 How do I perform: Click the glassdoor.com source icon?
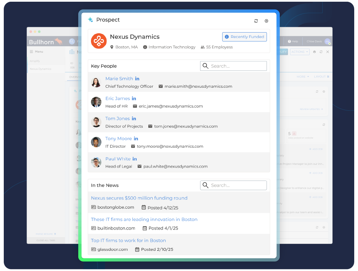coord(93,249)
